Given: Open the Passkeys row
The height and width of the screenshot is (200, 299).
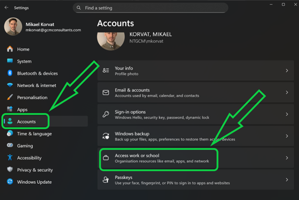Looking at the screenshot, I should pos(196,180).
